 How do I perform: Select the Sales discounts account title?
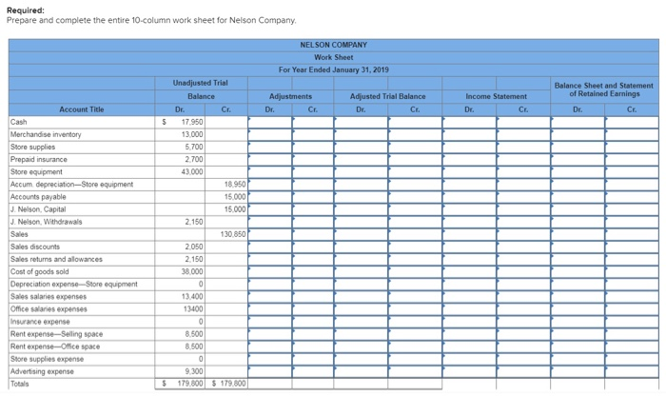point(35,247)
